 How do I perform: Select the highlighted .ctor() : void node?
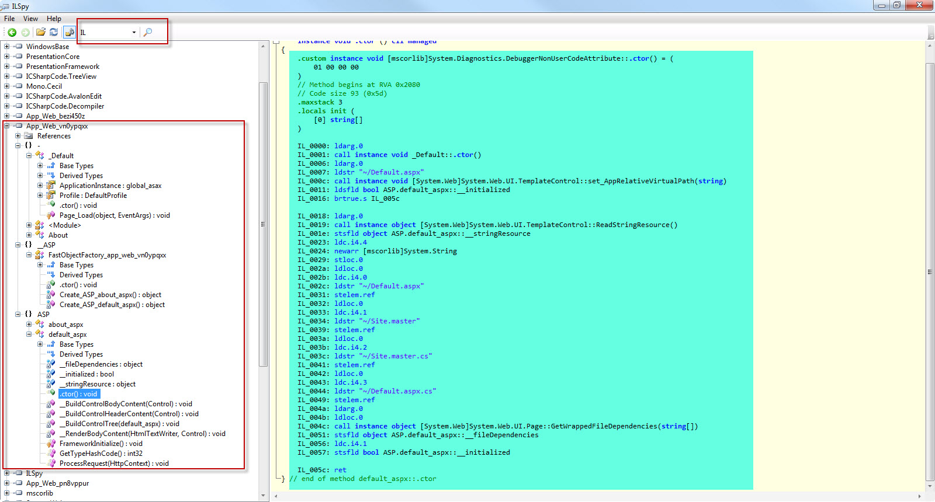(79, 393)
